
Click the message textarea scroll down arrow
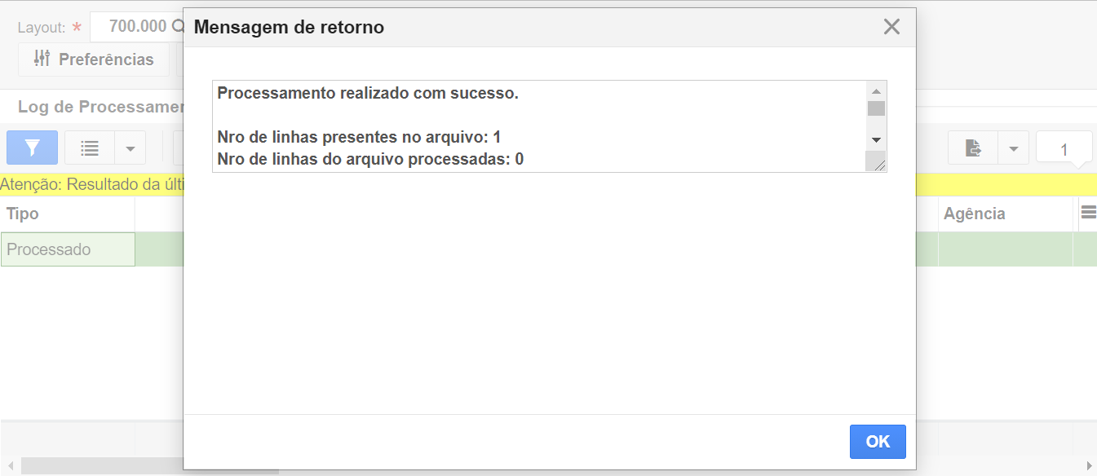click(x=876, y=140)
